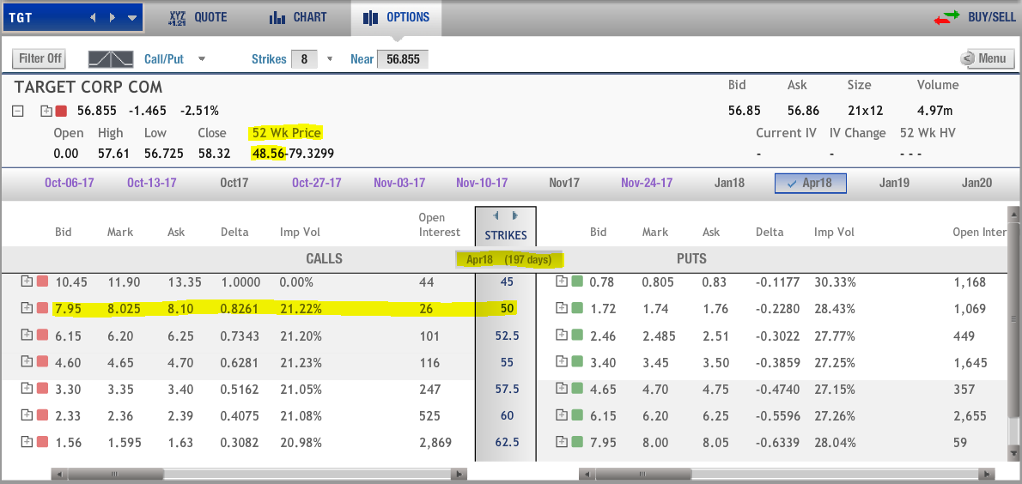Select the Nov-24-17 expiration
Viewport: 1022px width, 484px height.
(x=647, y=183)
